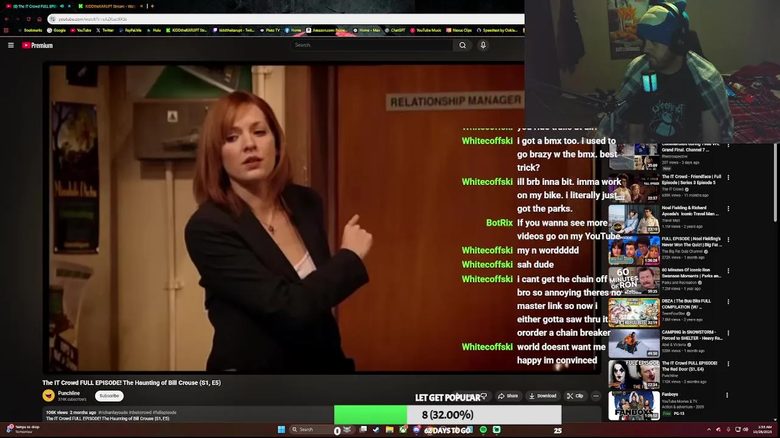Open the Punchline channel name link
The width and height of the screenshot is (780, 438).
pos(69,393)
